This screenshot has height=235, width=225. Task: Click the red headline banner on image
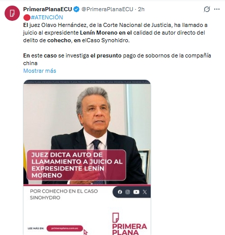click(76, 165)
